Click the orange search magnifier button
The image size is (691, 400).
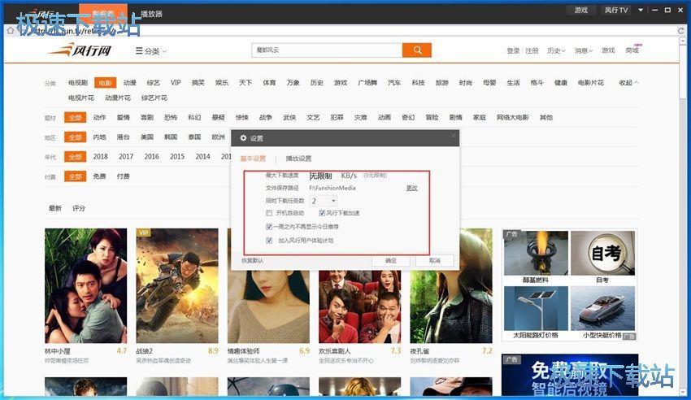(417, 50)
